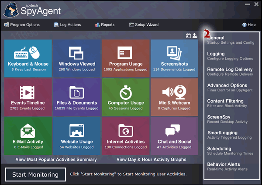Click the '2785 Events Logged' text

[x=27, y=108]
